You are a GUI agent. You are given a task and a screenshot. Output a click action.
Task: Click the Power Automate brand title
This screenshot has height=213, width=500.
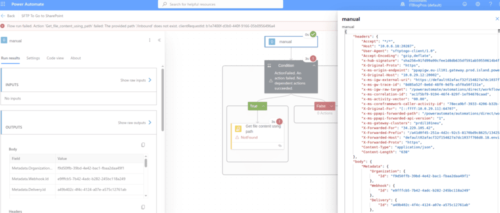[x=27, y=4]
